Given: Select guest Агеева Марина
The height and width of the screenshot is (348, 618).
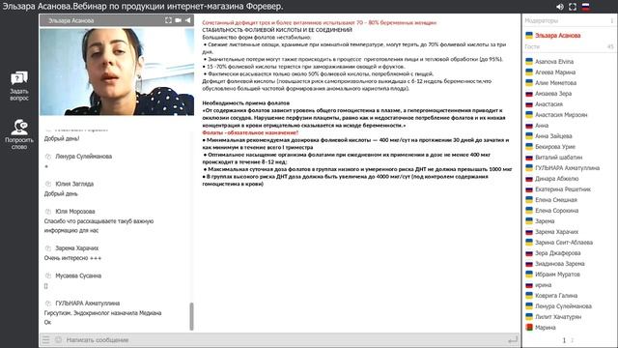Looking at the screenshot, I should pyautogui.click(x=555, y=72).
